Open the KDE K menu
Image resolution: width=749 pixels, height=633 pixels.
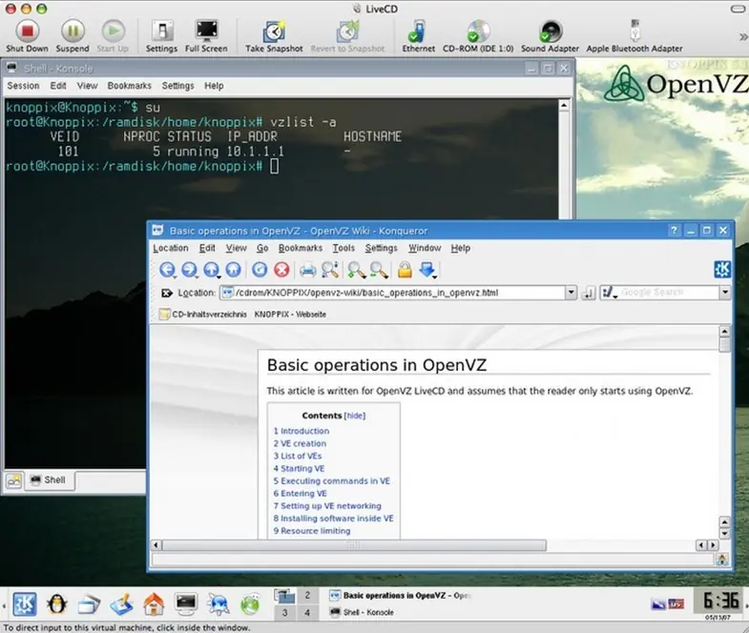(x=25, y=604)
